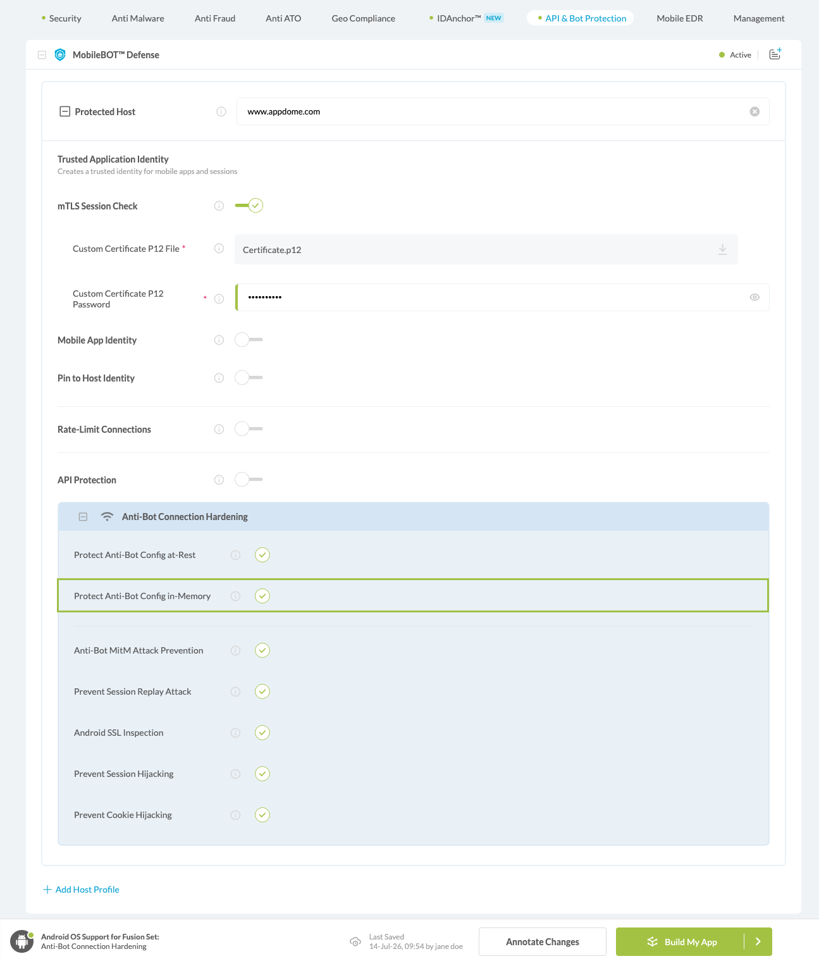Viewport: 819px width, 961px height.
Task: Switch to the Anti Fraud tab
Action: click(x=215, y=18)
